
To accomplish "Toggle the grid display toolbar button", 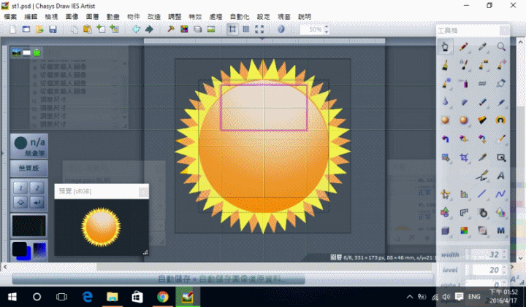I will (x=246, y=30).
